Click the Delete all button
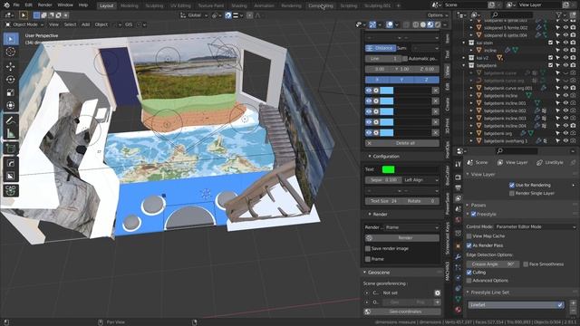580x326 pixels. (402, 143)
